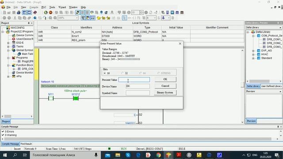Select DFB_COM1 in the Delta Library
Screen dimensions: 283x159
tap(274, 39)
